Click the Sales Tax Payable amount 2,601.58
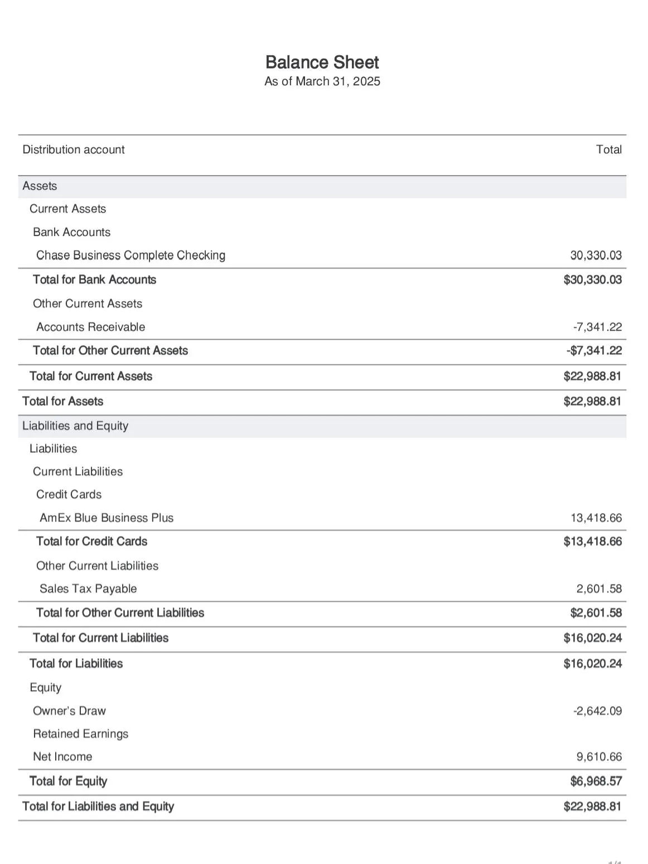This screenshot has width=648, height=864. (598, 588)
